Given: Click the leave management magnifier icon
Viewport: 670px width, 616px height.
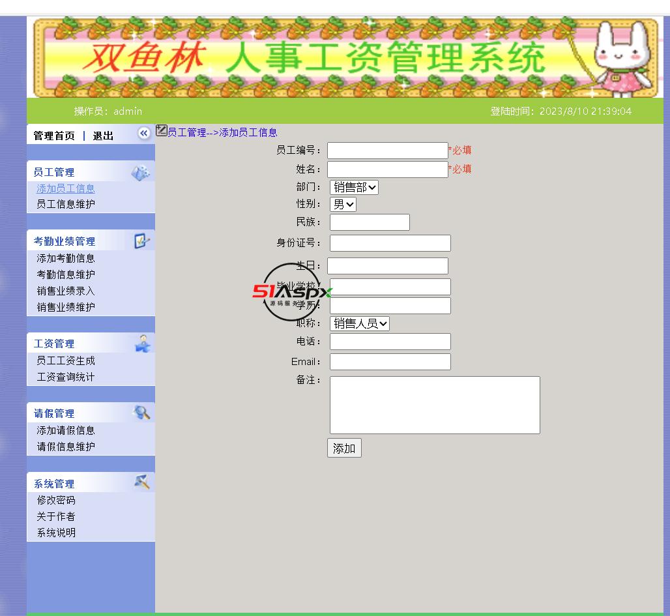Looking at the screenshot, I should click(141, 413).
